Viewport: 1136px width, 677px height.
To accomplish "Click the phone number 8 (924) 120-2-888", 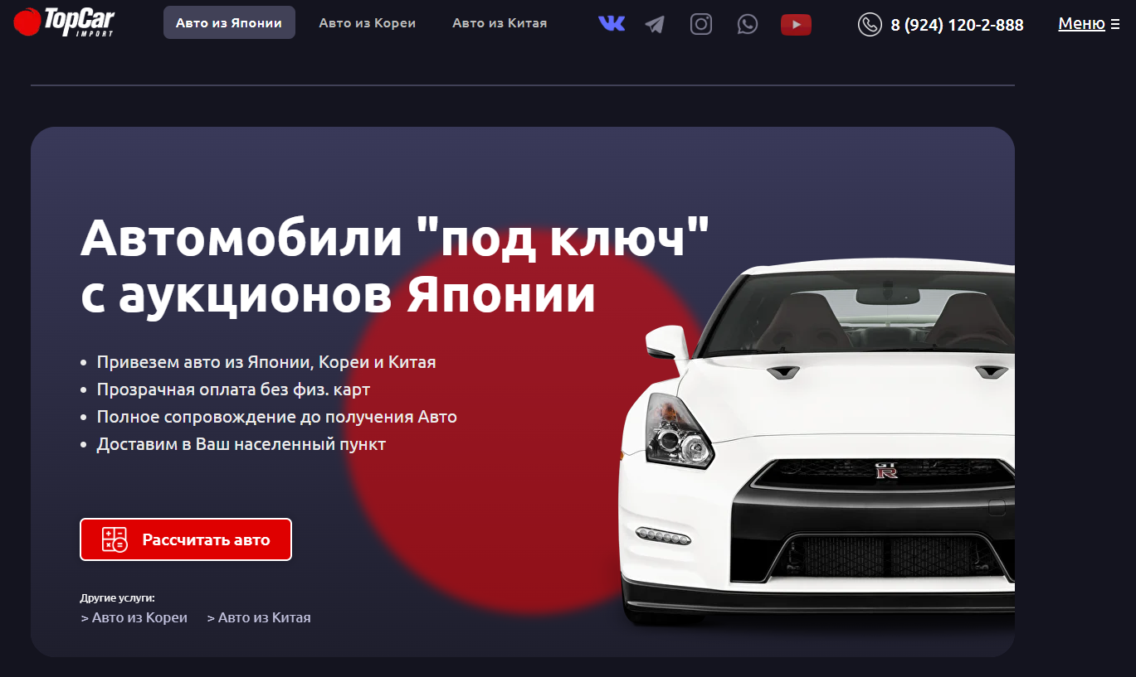I will 957,25.
